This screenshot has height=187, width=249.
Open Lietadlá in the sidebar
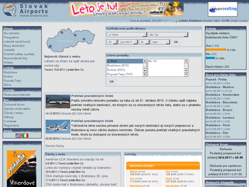(x=9, y=50)
